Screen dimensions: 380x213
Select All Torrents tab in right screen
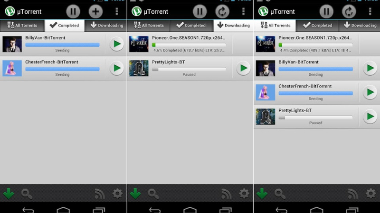pyautogui.click(x=275, y=26)
